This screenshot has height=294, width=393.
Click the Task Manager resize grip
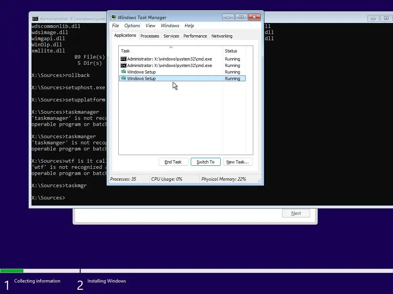tap(259, 181)
